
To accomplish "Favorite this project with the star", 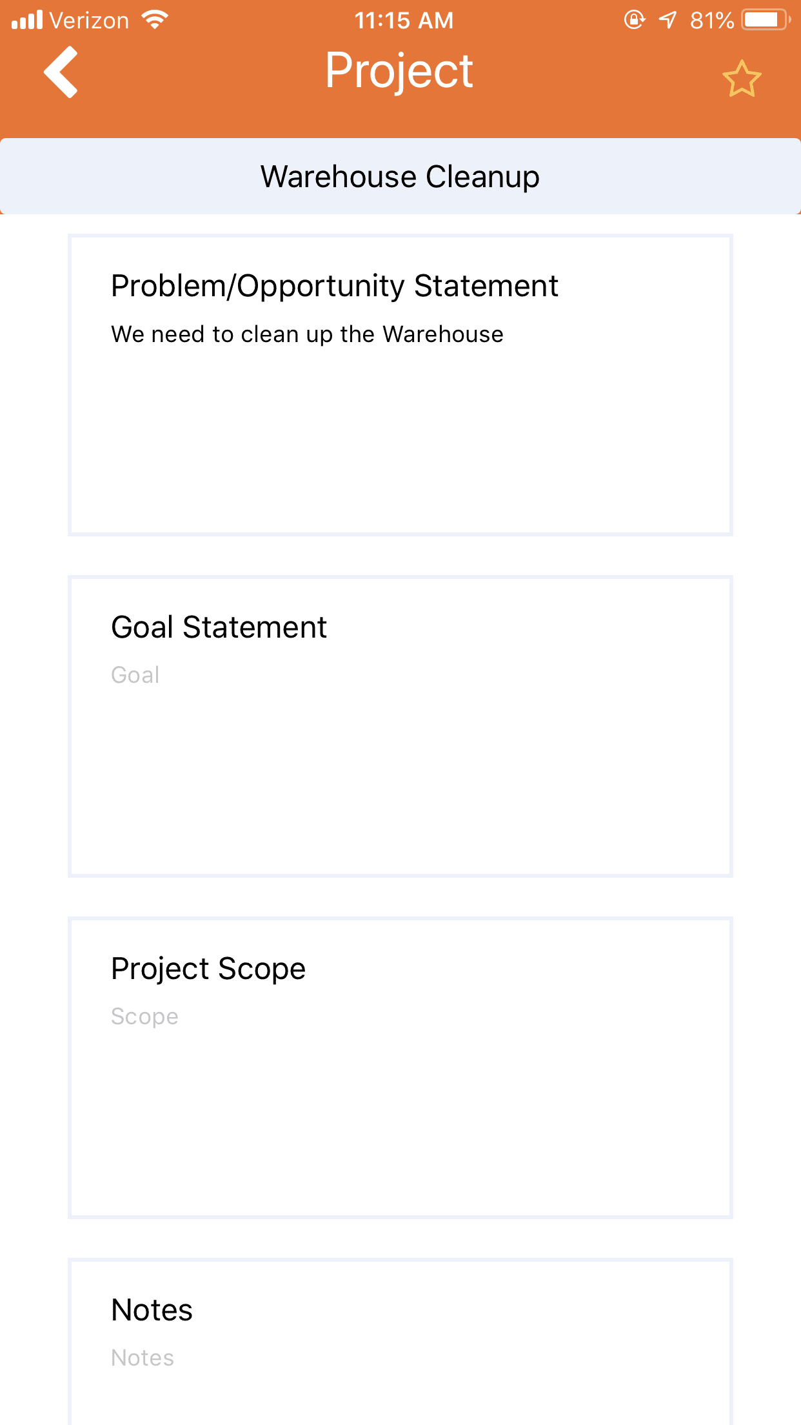I will 742,79.
